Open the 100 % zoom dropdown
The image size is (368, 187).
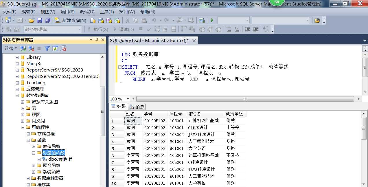pos(128,99)
